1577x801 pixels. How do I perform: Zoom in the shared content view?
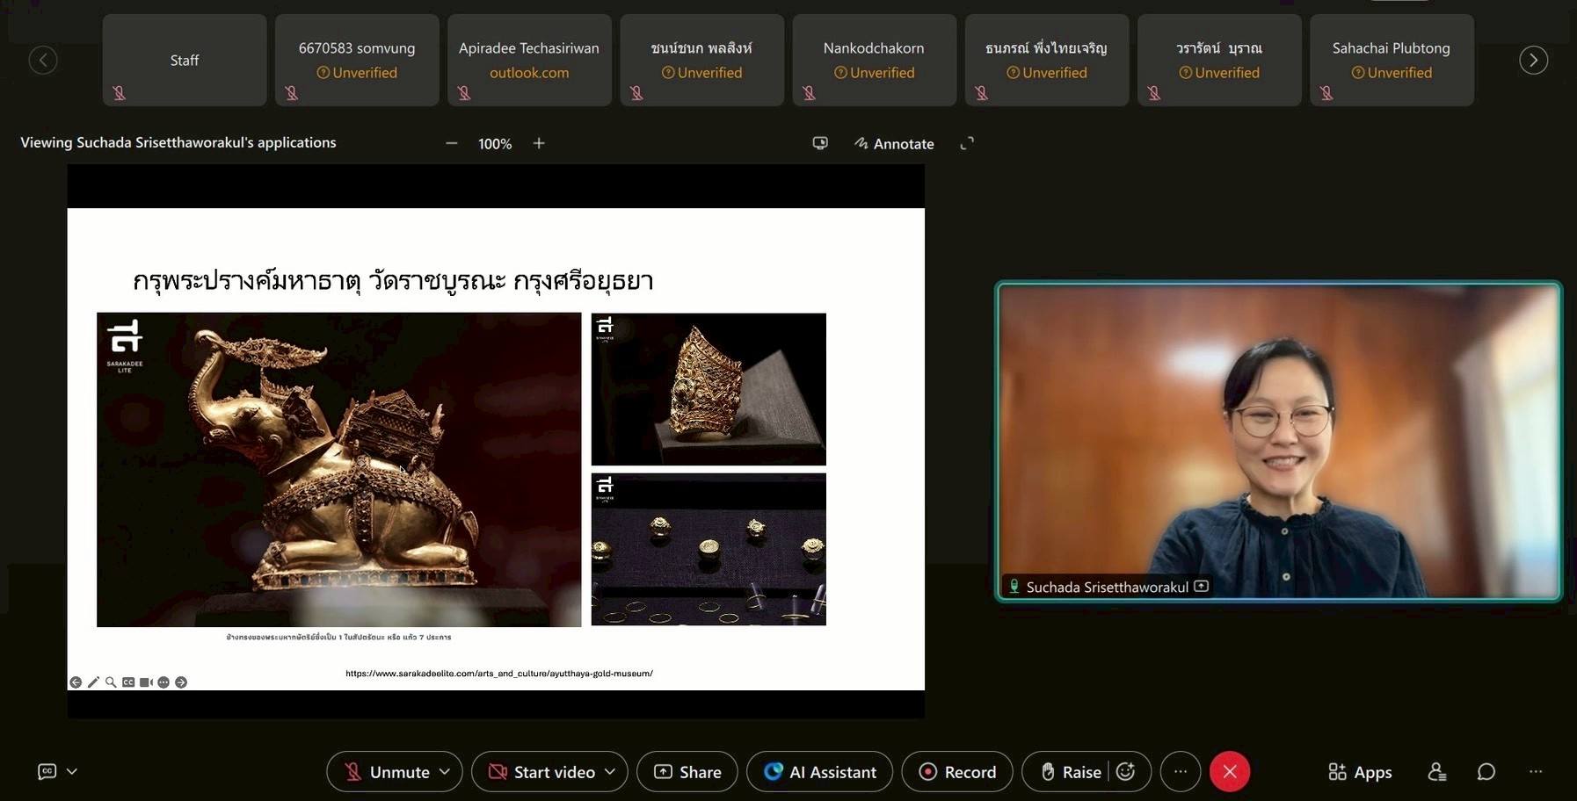pyautogui.click(x=539, y=143)
